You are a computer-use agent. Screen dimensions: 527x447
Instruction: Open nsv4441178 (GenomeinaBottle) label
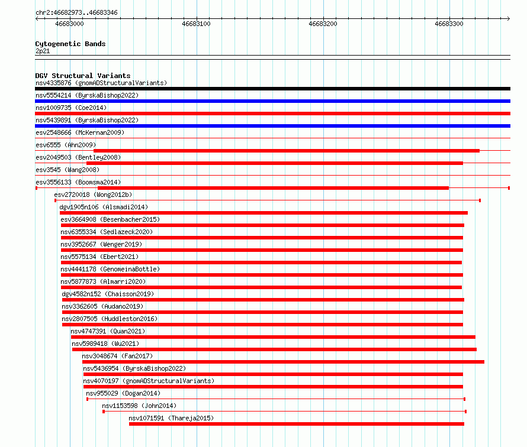(110, 269)
